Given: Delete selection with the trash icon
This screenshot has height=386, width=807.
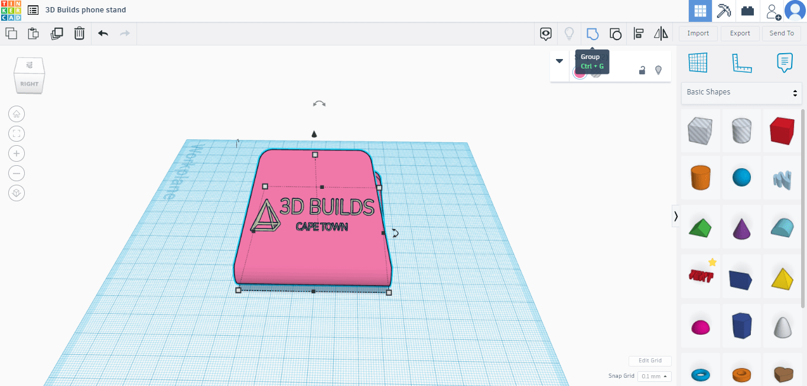Looking at the screenshot, I should pyautogui.click(x=79, y=34).
